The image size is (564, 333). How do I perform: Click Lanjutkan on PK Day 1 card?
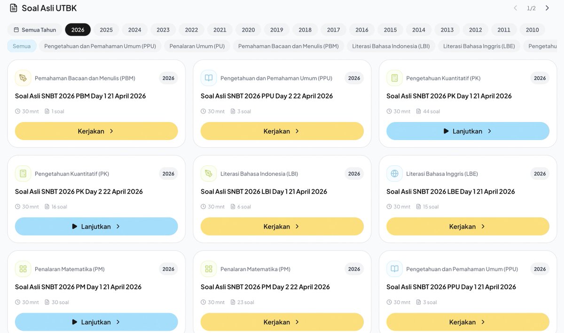pos(468,131)
